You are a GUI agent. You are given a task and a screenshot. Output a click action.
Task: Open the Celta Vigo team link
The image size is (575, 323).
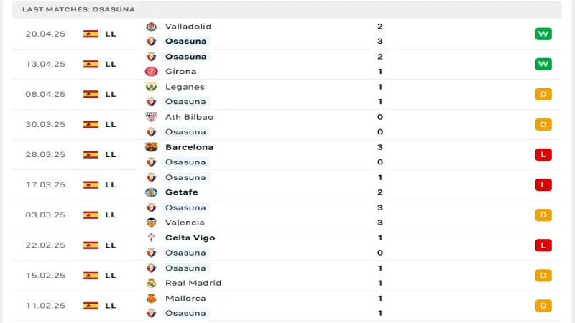coord(190,238)
